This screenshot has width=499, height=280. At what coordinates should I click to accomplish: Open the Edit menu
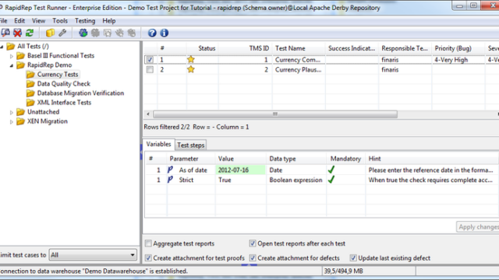(19, 21)
